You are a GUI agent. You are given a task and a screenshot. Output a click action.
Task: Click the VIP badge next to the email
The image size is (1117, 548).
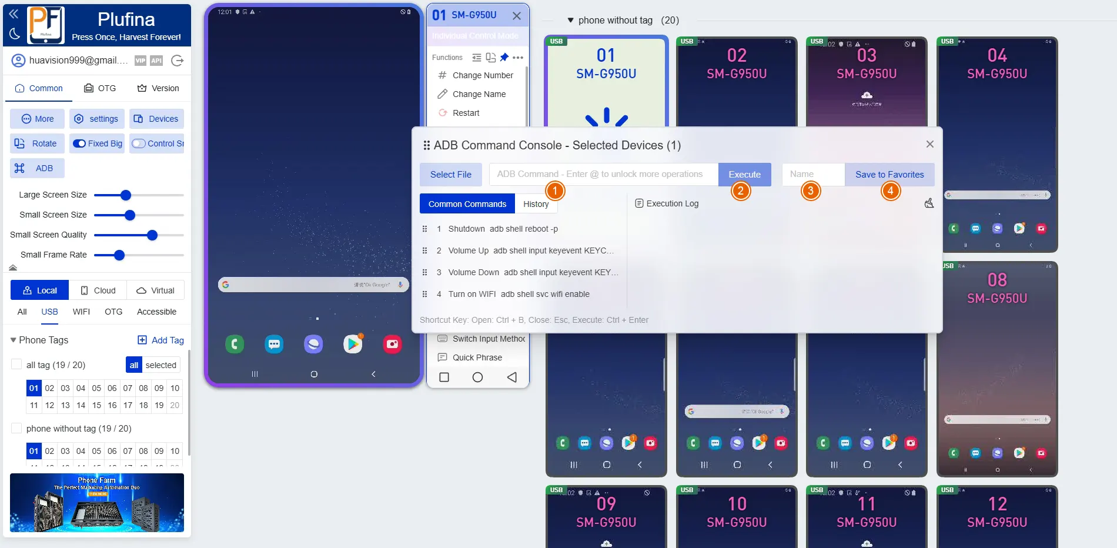click(140, 60)
